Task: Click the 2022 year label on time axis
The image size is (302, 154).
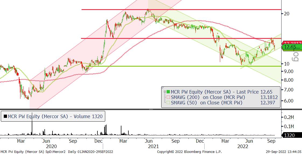Action: coord(243,146)
